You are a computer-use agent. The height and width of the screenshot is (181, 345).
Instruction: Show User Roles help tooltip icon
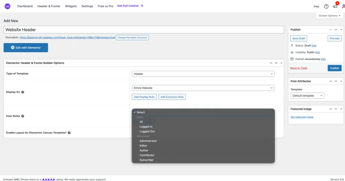coord(23,116)
